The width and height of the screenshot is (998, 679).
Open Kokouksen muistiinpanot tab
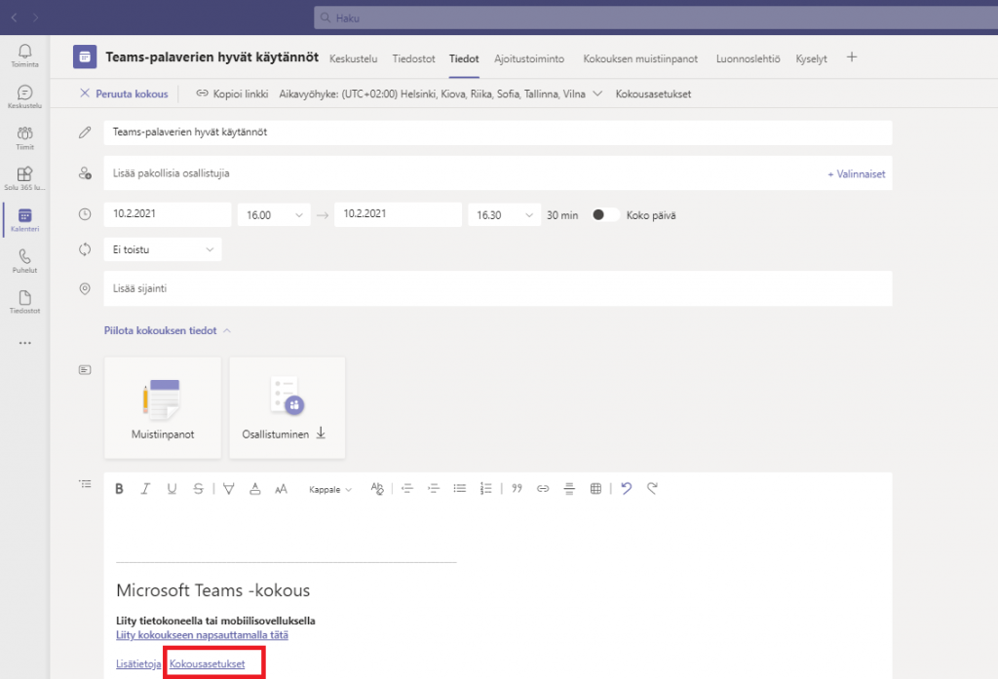coord(640,58)
